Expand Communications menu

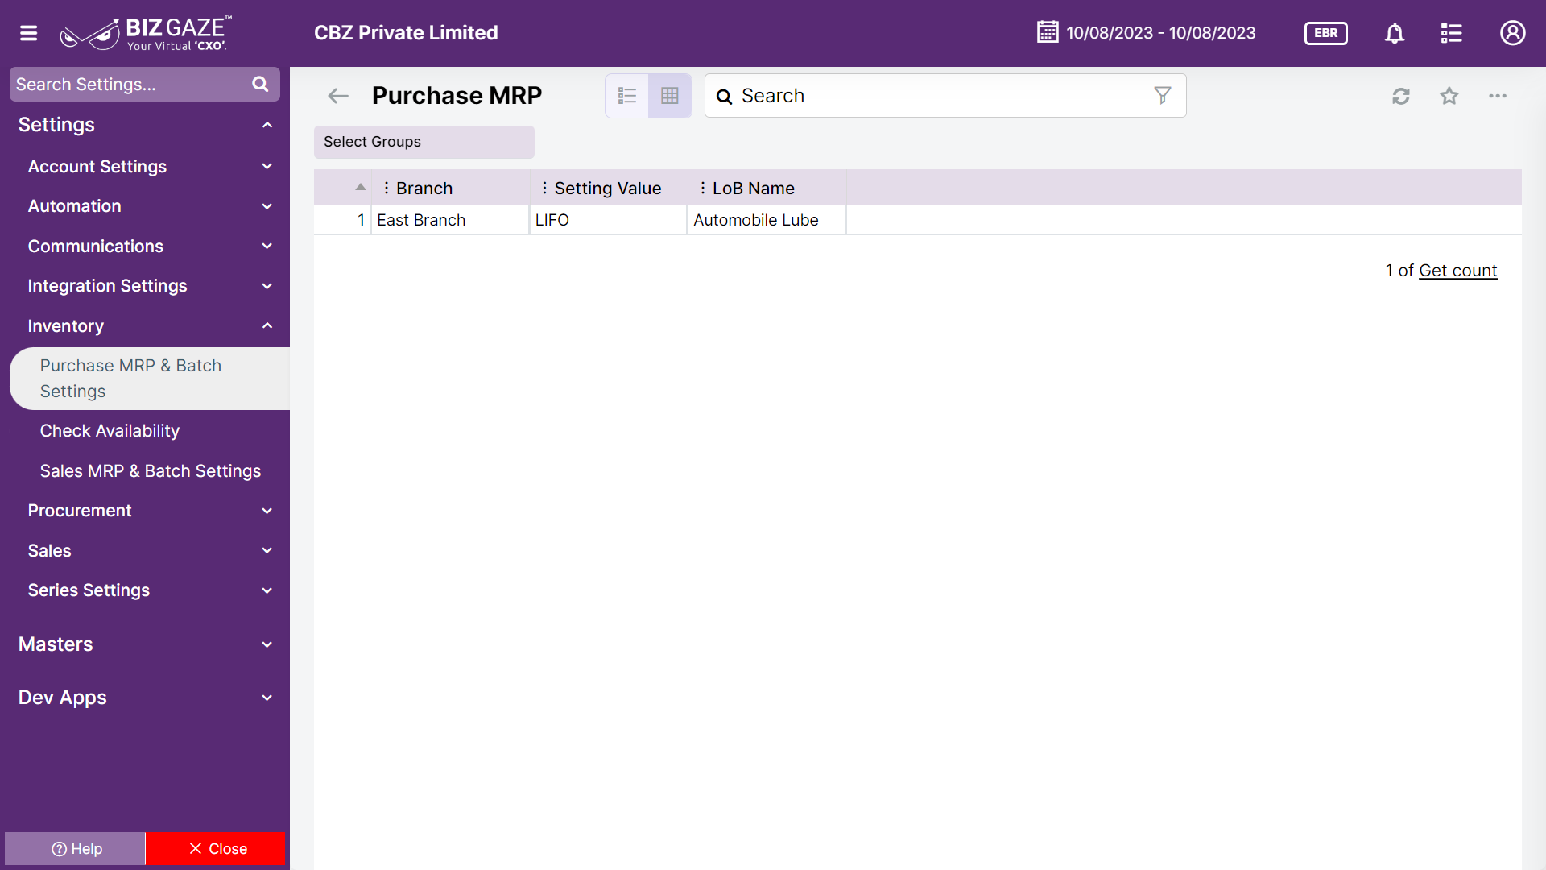(x=267, y=246)
